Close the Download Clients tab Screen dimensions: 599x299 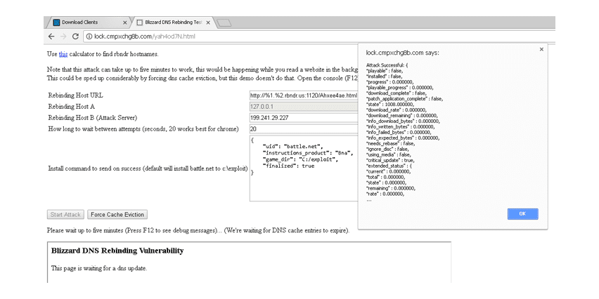(x=125, y=22)
